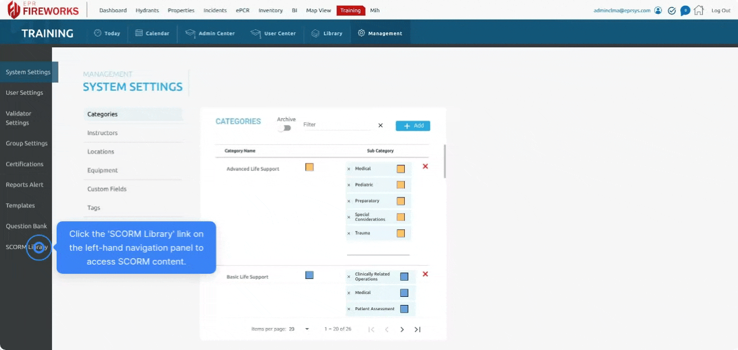
Task: Select the Training menu item
Action: point(350,10)
